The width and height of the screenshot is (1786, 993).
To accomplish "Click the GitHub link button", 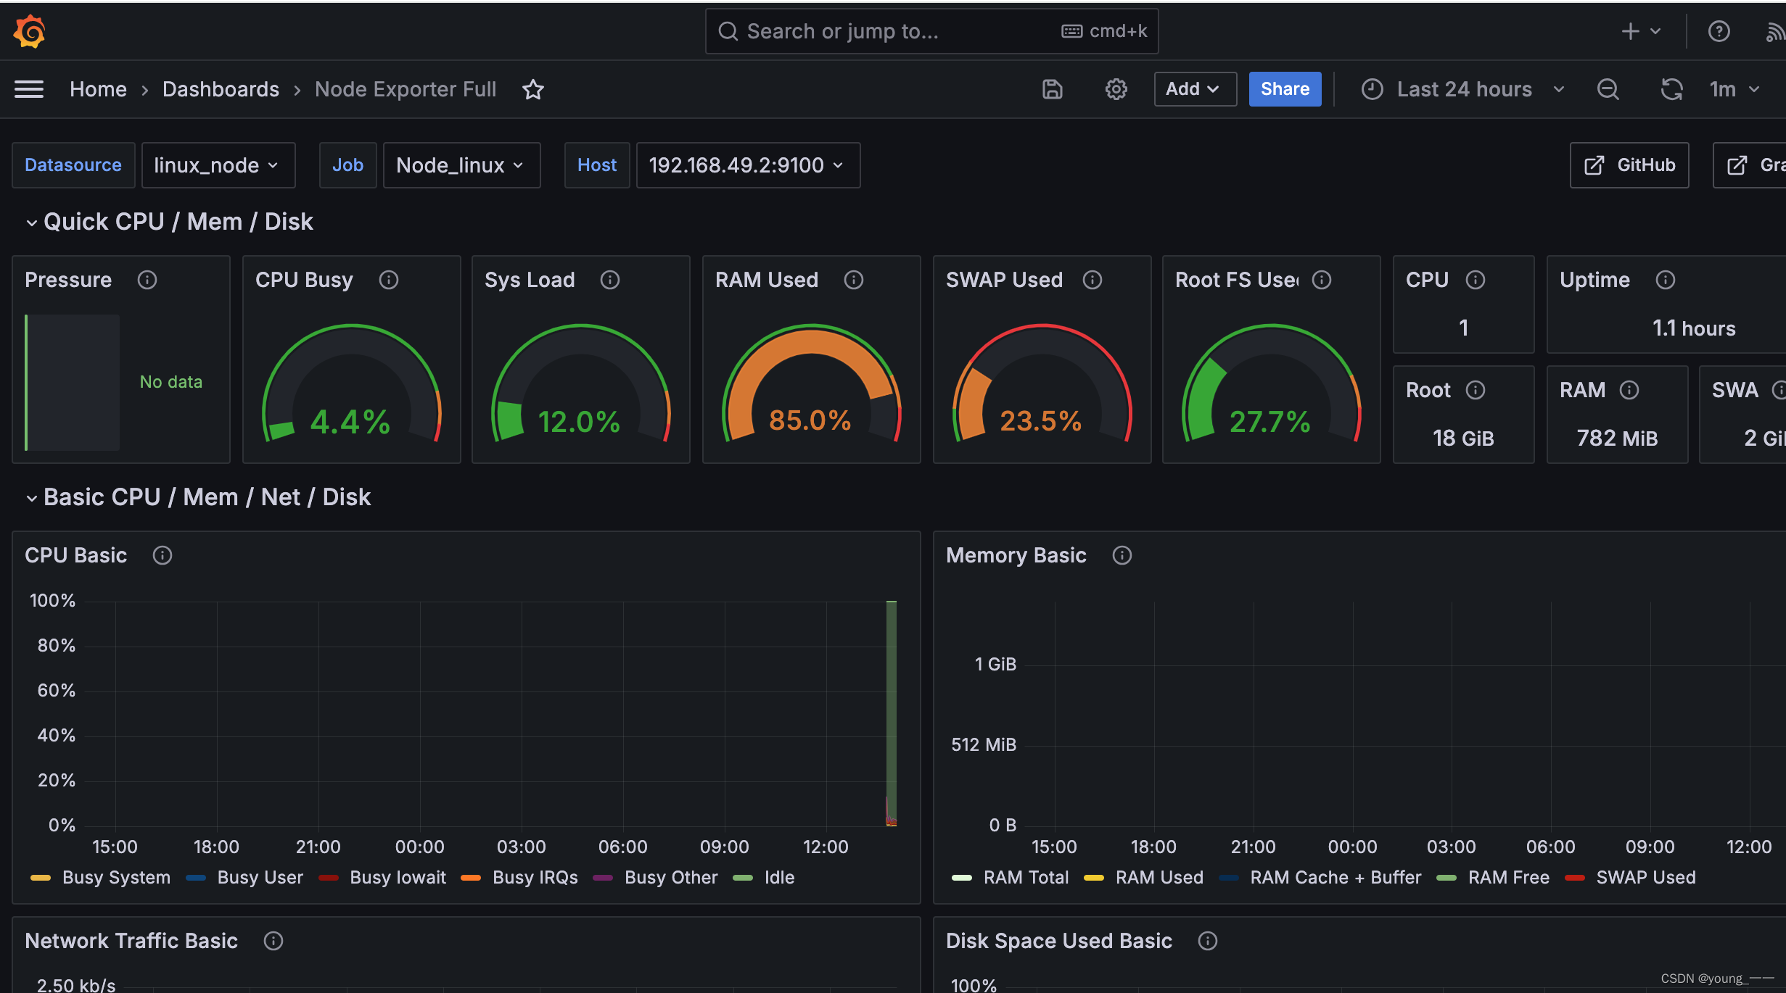I will coord(1631,162).
